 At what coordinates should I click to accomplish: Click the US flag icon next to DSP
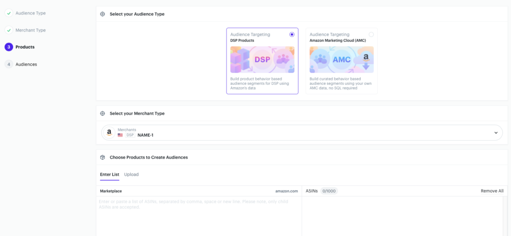pyautogui.click(x=120, y=135)
